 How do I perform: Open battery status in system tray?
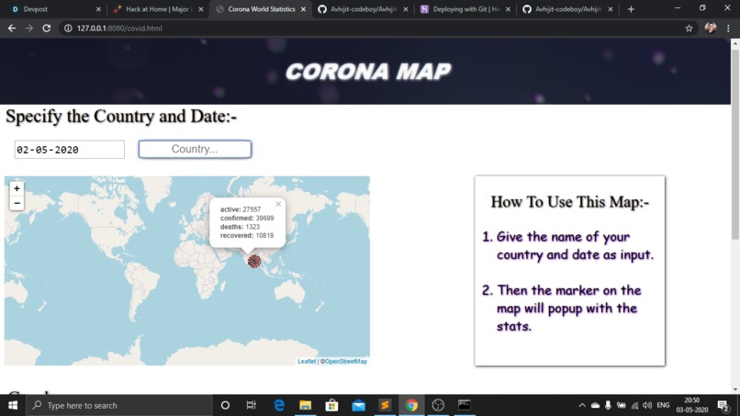622,405
